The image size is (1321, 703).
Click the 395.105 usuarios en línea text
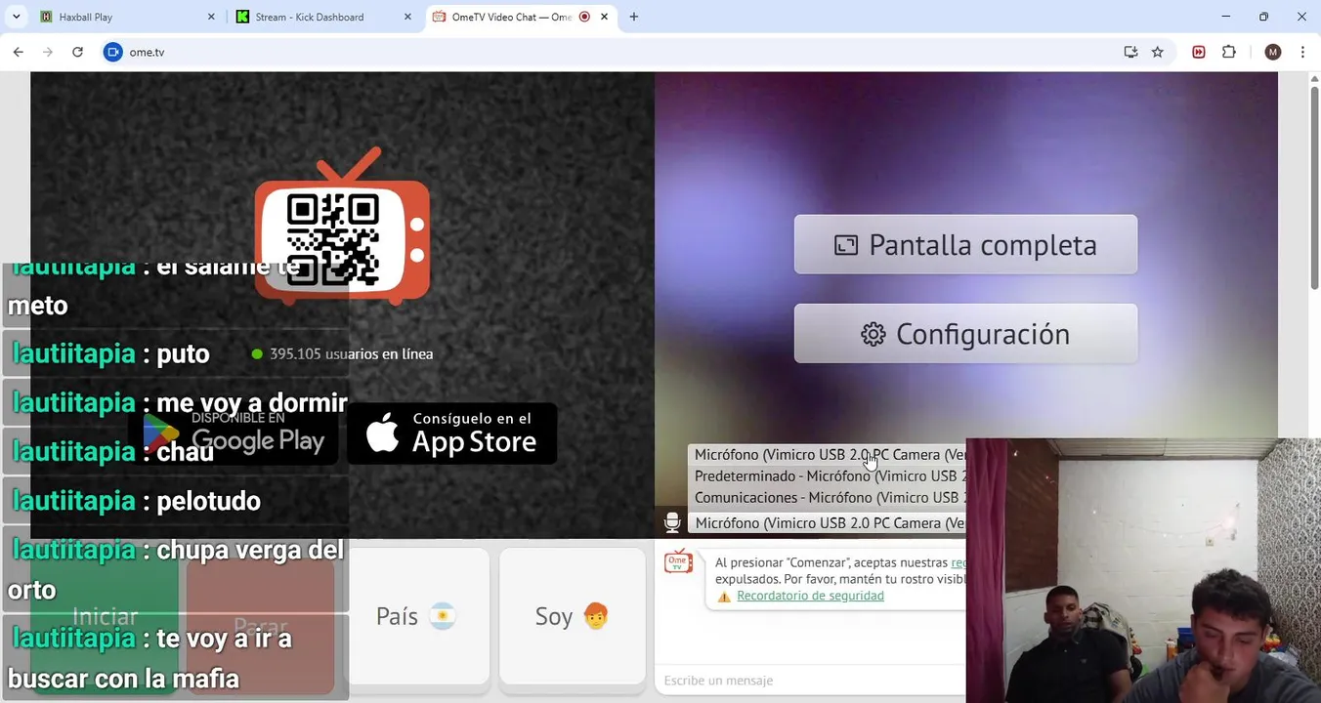coord(351,353)
